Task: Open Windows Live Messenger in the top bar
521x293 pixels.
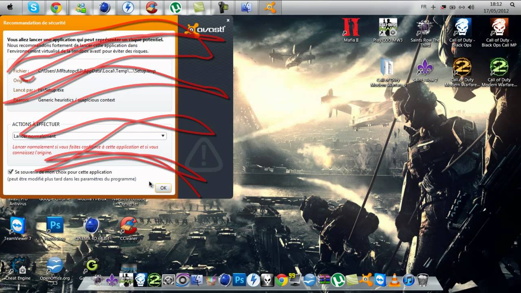Action: 81,7
